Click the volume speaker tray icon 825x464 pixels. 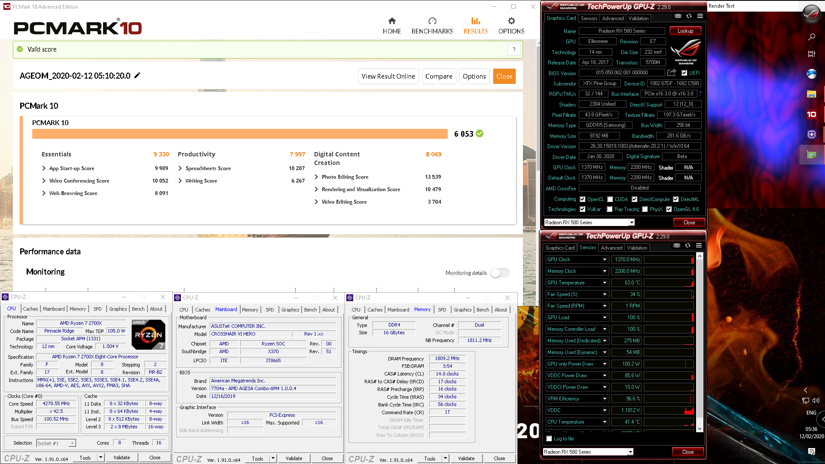(816, 400)
